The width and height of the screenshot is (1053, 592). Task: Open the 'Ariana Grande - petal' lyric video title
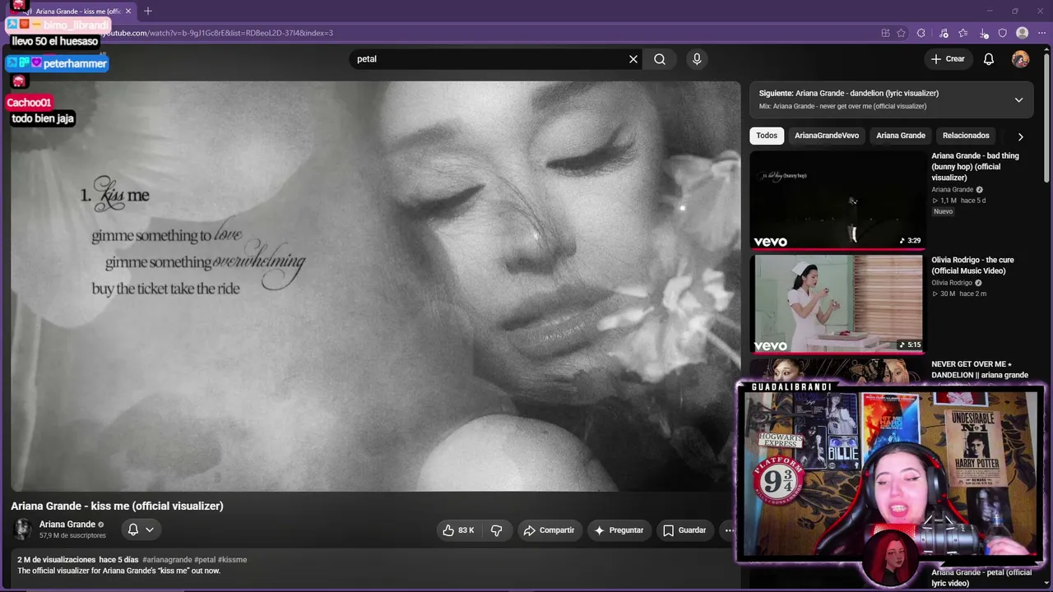pos(981,577)
